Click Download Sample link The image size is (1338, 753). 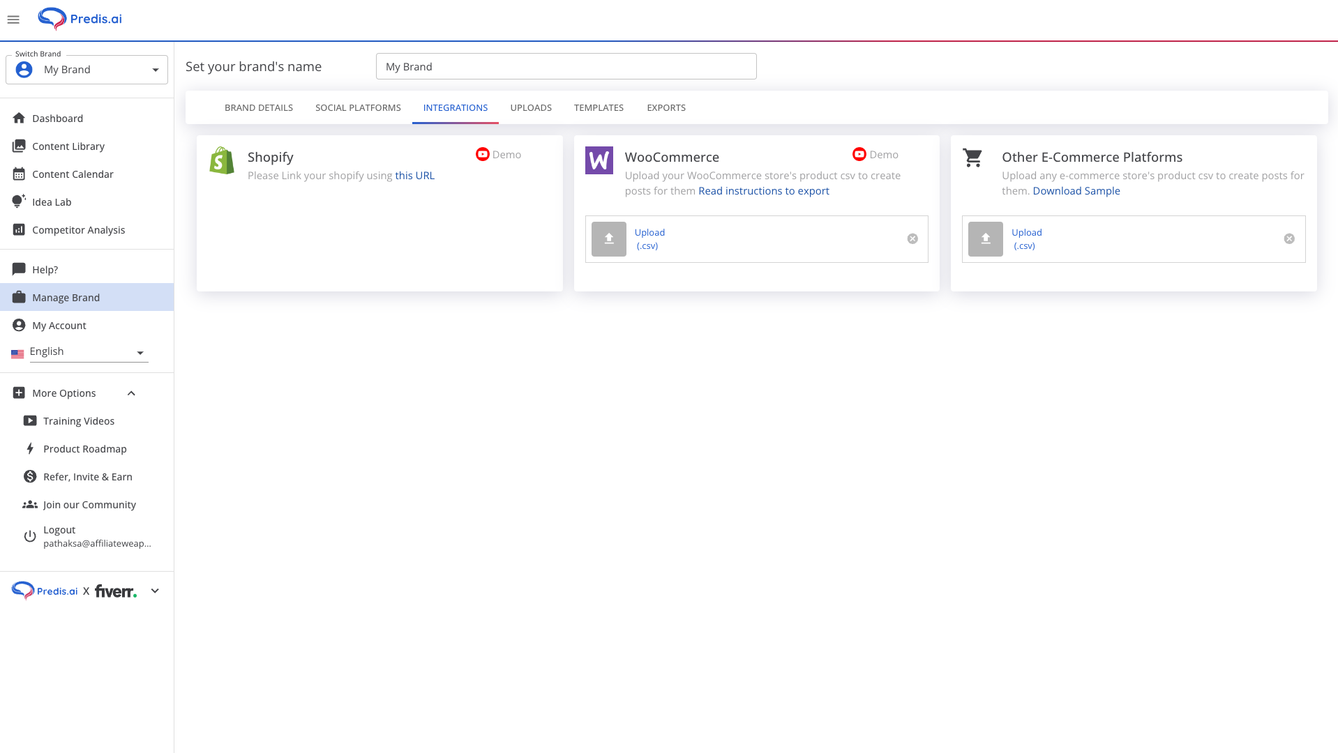coord(1076,190)
